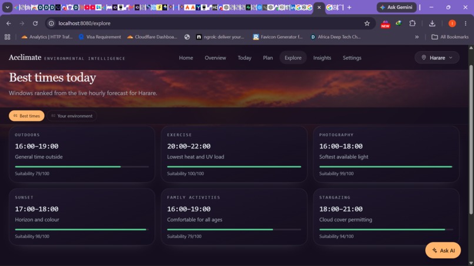Click Outdoors suitability progress bar
The height and width of the screenshot is (266, 474).
click(82, 167)
